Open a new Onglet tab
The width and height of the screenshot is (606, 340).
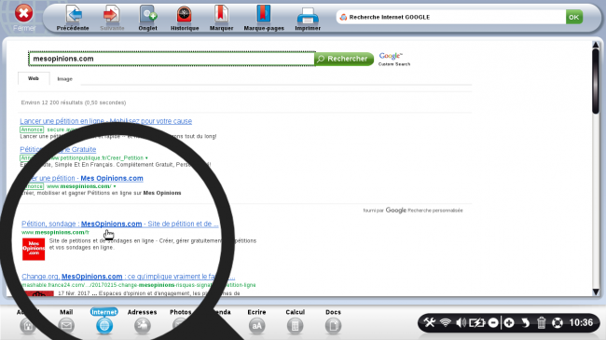(147, 18)
